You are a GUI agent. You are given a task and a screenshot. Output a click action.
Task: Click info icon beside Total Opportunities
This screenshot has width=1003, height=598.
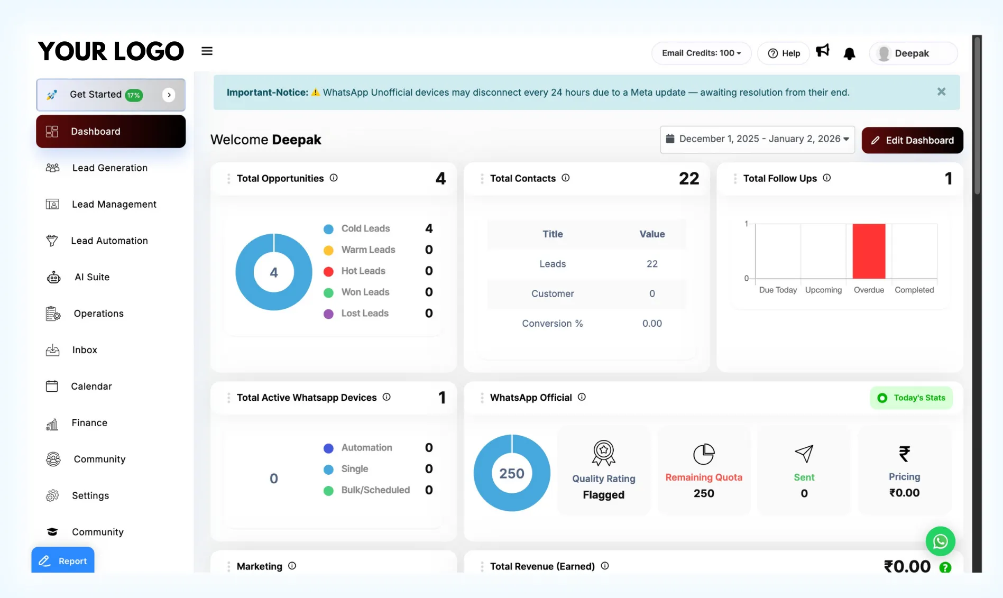[x=334, y=178]
